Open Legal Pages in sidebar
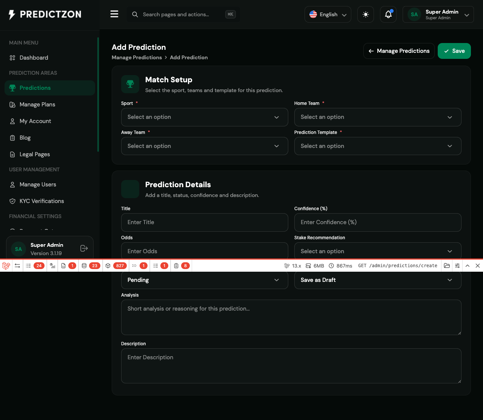 [x=50, y=154]
